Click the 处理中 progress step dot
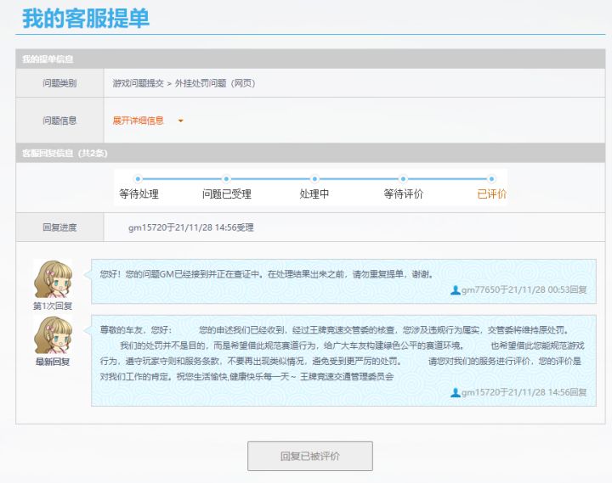This screenshot has width=612, height=483. (314, 179)
